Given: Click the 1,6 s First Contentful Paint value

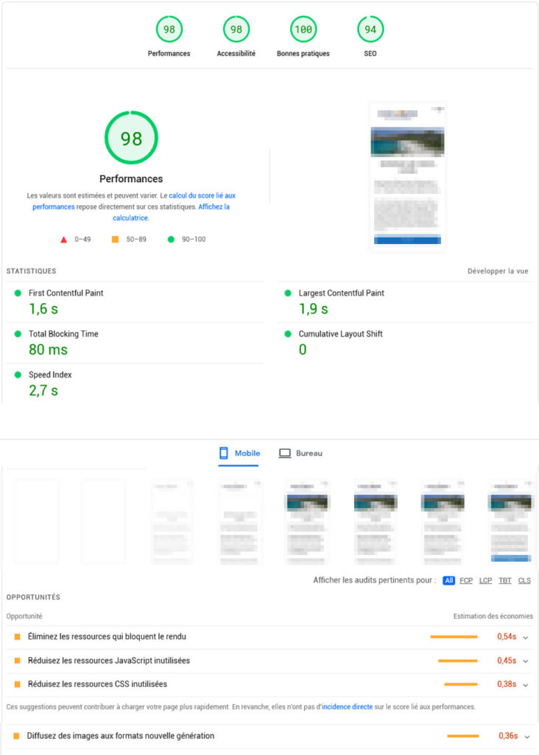Looking at the screenshot, I should (43, 309).
